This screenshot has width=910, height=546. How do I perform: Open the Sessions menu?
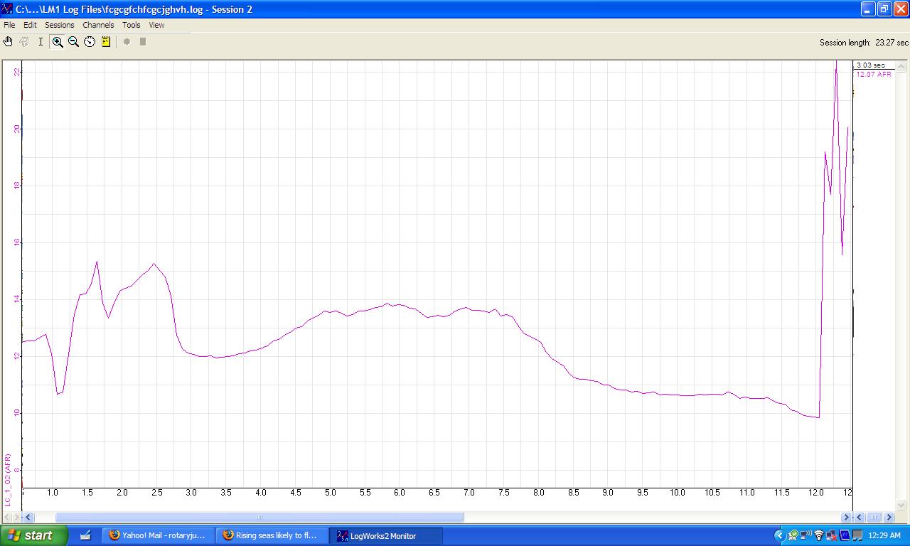coord(60,25)
